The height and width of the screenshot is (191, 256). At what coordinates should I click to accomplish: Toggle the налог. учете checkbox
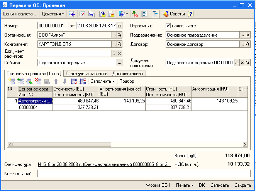click(x=168, y=26)
